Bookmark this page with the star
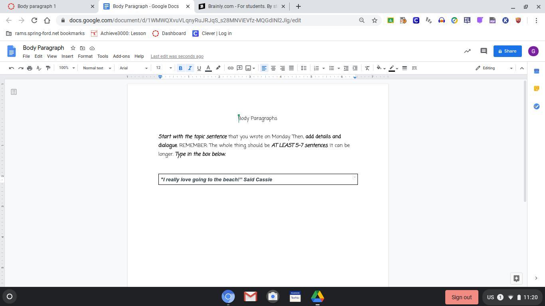The width and height of the screenshot is (545, 306). pyautogui.click(x=375, y=20)
